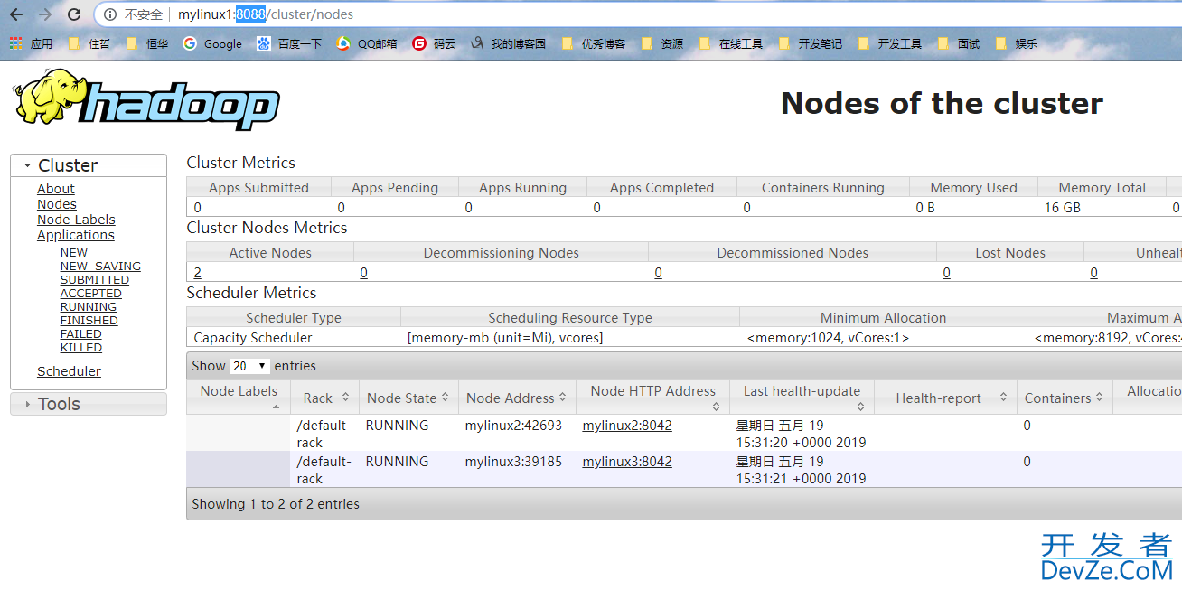This screenshot has width=1182, height=590.
Task: Show FAILED applications
Action: pyautogui.click(x=81, y=334)
